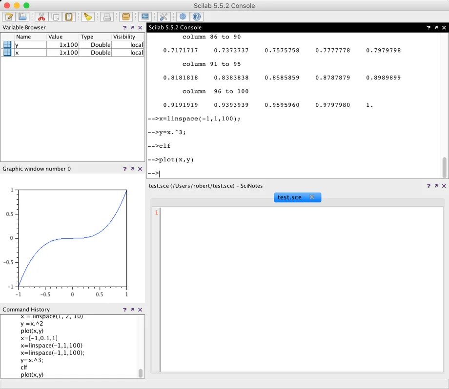Sort variables by Type column header
This screenshot has width=449, height=389.
pos(95,37)
